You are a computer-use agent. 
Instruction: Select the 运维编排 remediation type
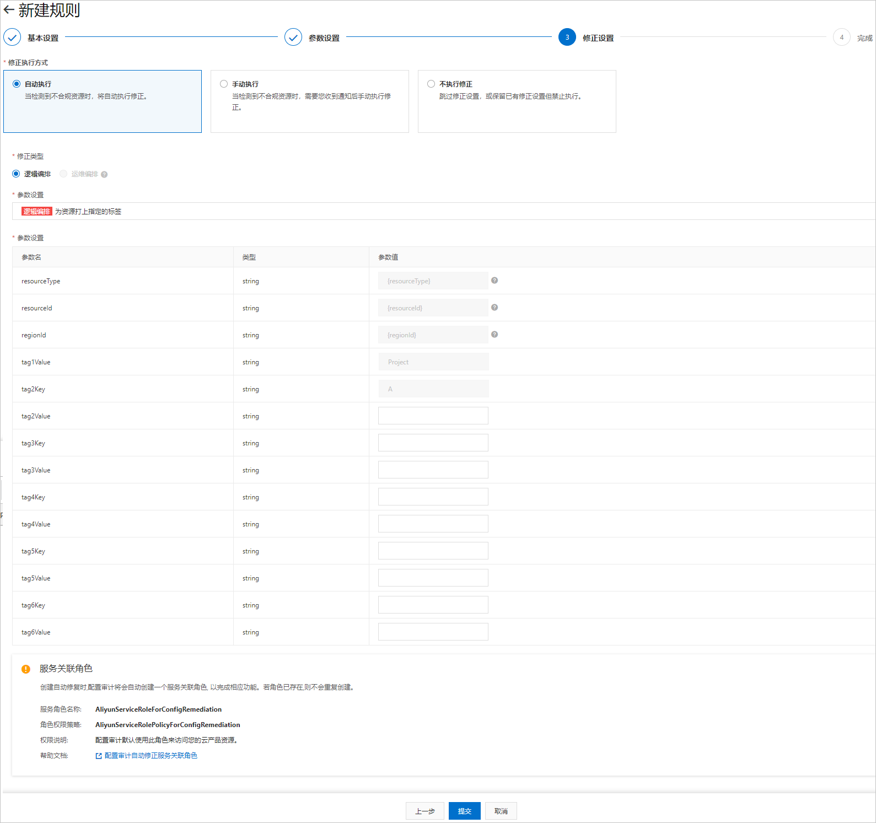[x=63, y=174]
